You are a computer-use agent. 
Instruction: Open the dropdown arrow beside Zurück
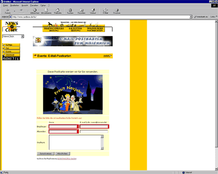15,11
